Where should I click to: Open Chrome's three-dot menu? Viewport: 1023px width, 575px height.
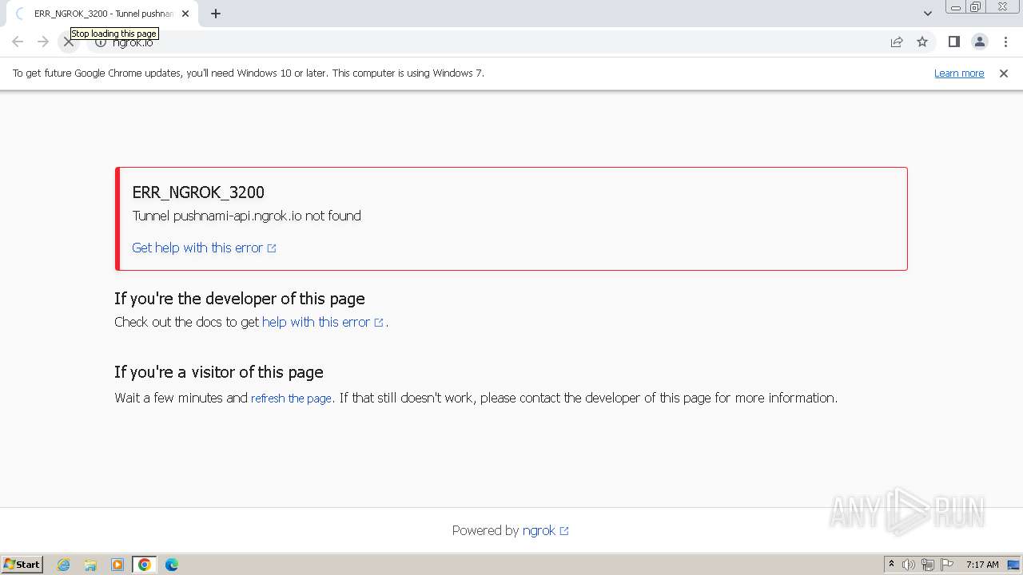[x=1005, y=42]
